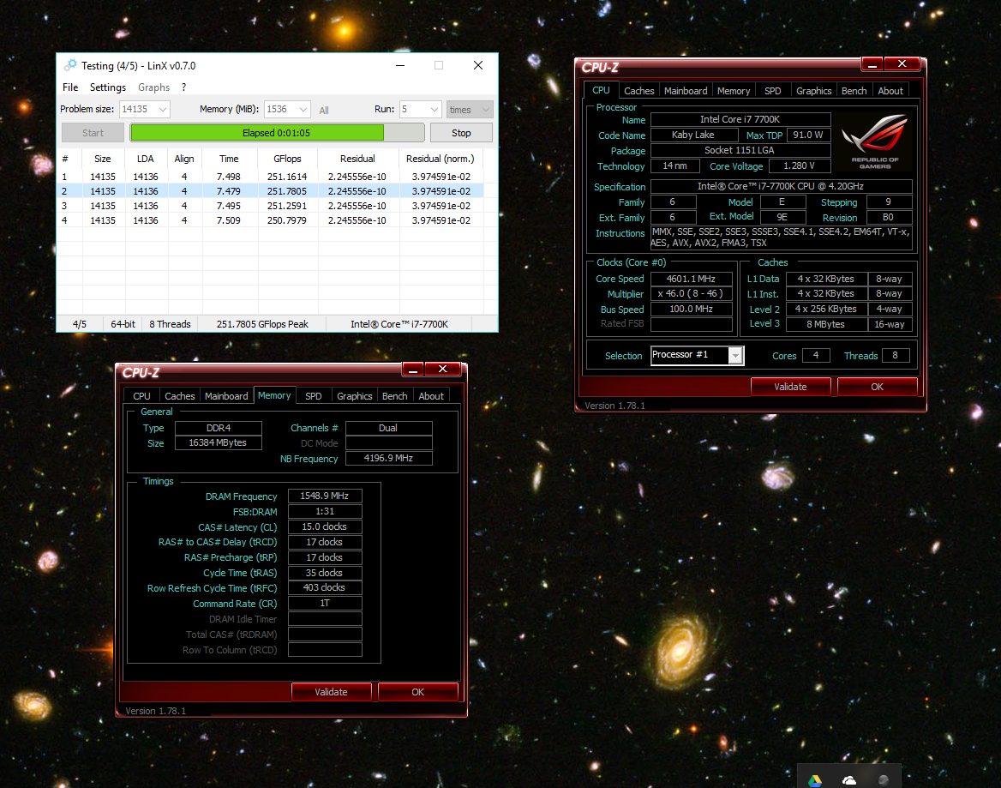Click the Name field Intel Core i7 7700K

point(740,119)
